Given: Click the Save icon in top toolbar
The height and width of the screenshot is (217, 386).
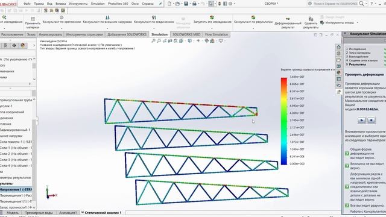Looking at the screenshot, I should pyautogui.click(x=186, y=4).
